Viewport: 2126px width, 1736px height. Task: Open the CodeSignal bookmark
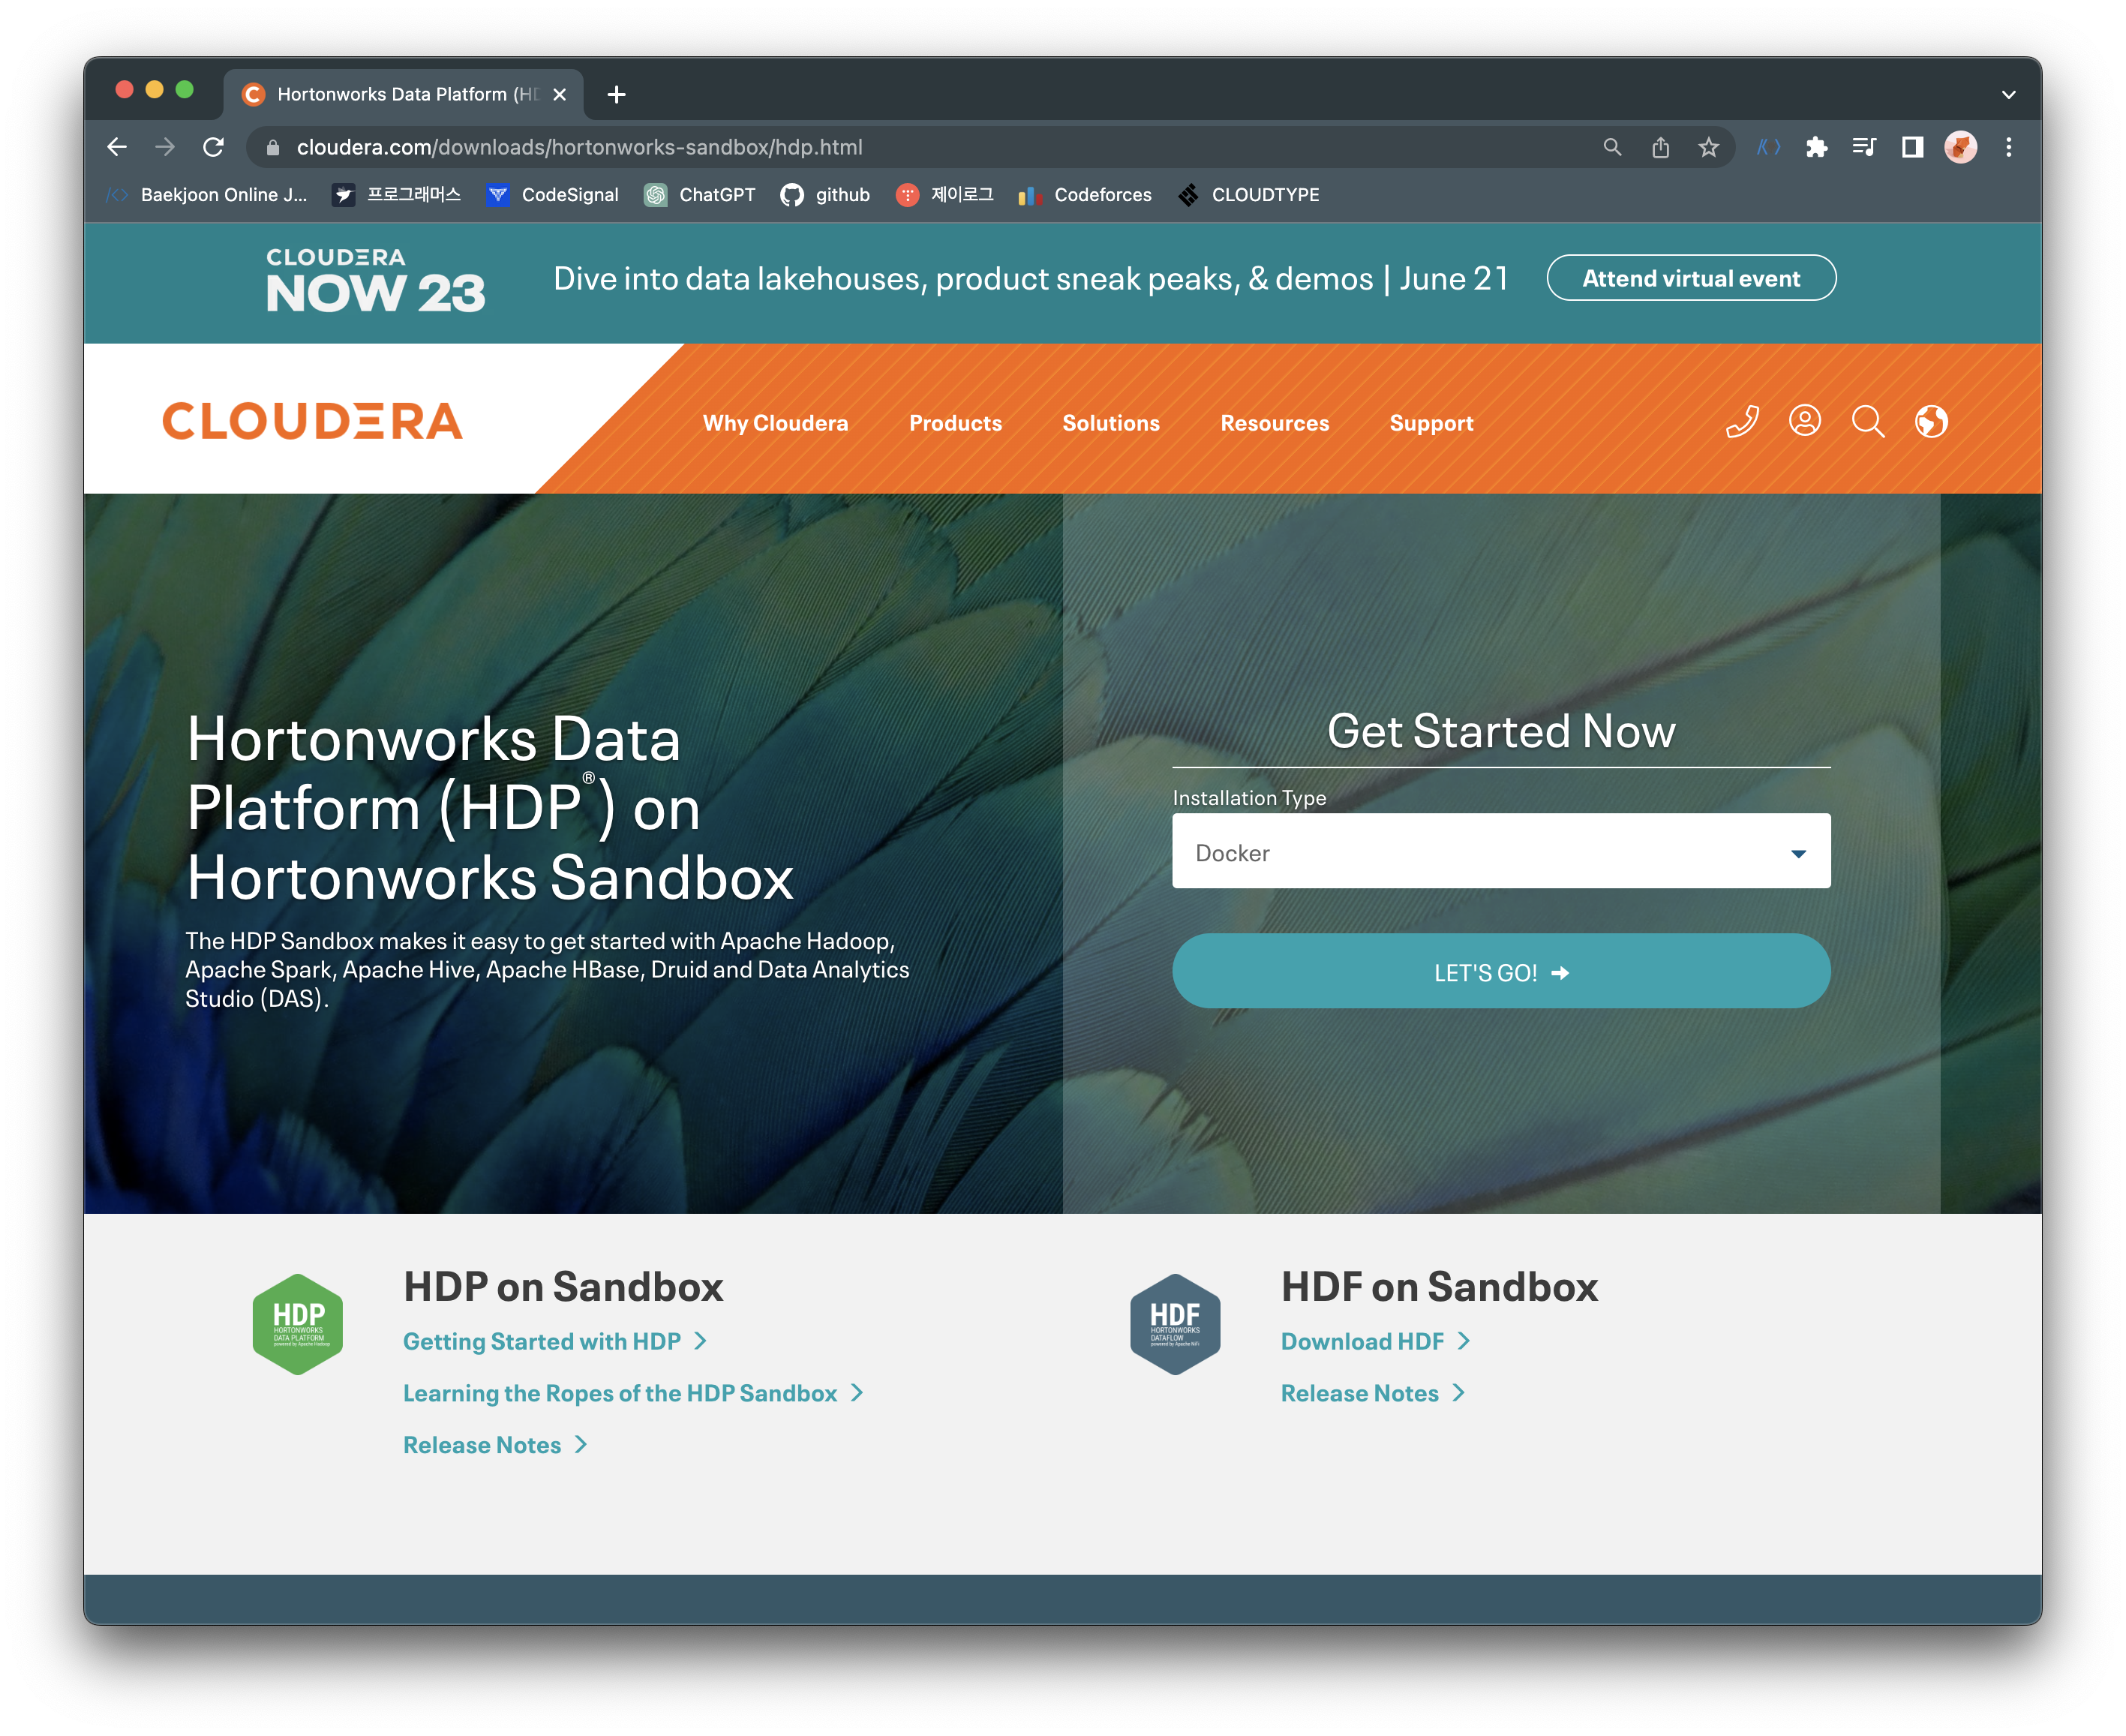coord(552,195)
